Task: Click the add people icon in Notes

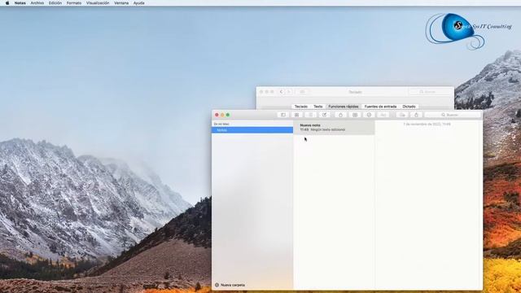Action: pos(402,115)
